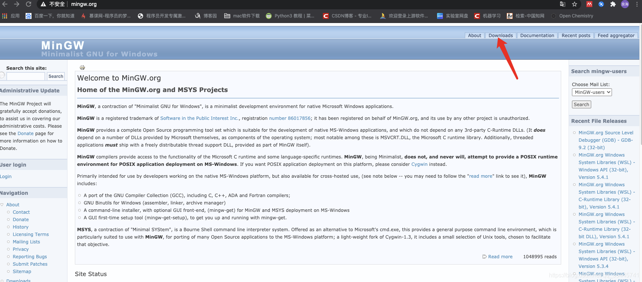Open the About tab in top menu
This screenshot has width=642, height=282.
pos(474,36)
